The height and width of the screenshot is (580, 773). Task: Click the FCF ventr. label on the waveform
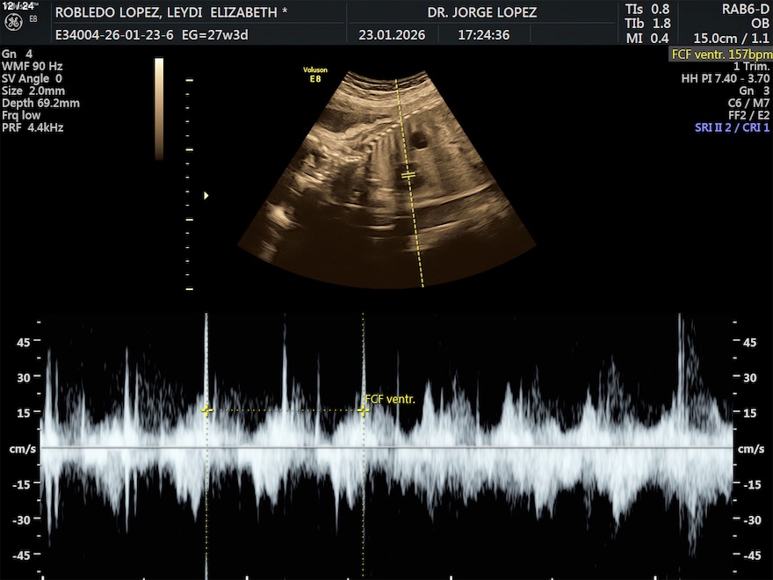click(x=389, y=399)
